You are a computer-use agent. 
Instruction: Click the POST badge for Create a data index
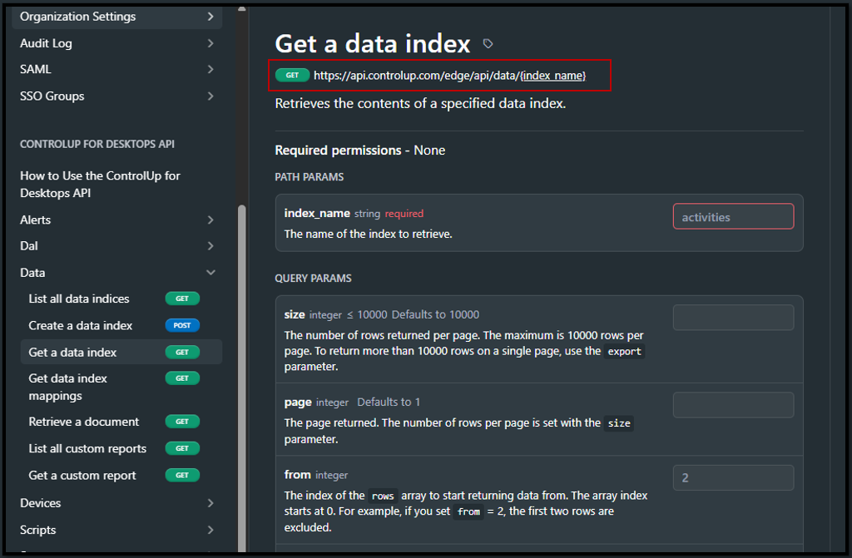click(182, 325)
